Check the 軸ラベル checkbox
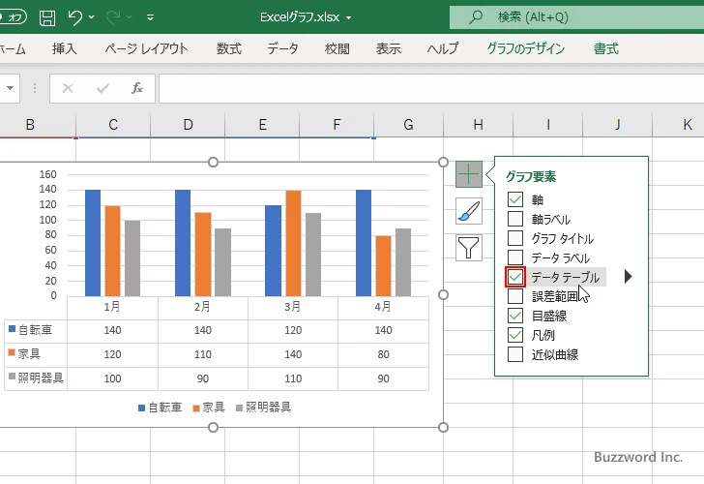This screenshot has width=704, height=484. (515, 219)
